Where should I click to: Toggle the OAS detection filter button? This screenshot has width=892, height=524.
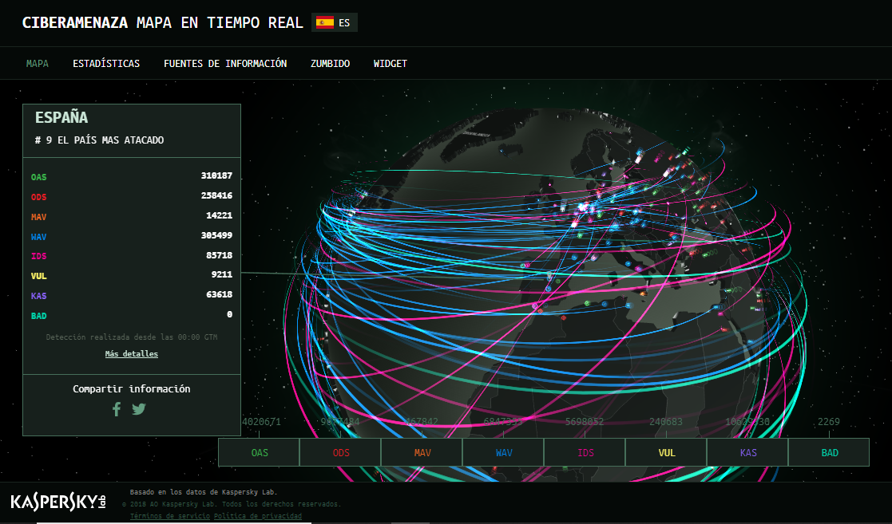coord(260,452)
